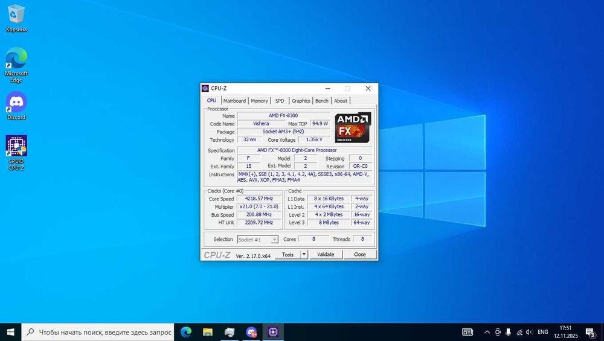This screenshot has width=604, height=341.
Task: Open the notification center icon
Action: click(591, 332)
